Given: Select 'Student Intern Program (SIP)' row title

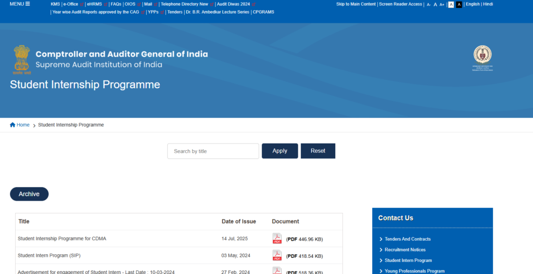Looking at the screenshot, I should pos(49,255).
